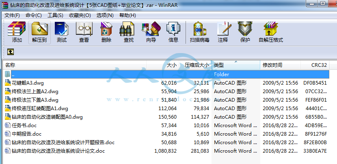337x164 pixels.
Task: Open the 命令(C) menu
Action: coord(34,15)
